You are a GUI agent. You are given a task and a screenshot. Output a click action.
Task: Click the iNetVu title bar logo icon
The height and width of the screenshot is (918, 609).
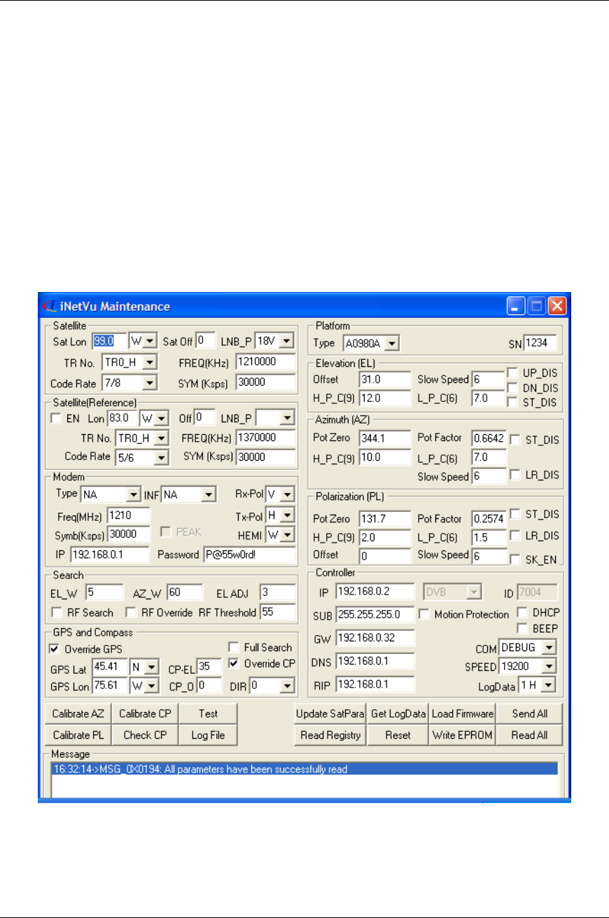pos(48,307)
